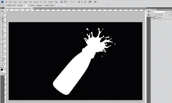Activate the Zoom tool in the toolbox
Screen dimensions: 172x103
coord(3,65)
